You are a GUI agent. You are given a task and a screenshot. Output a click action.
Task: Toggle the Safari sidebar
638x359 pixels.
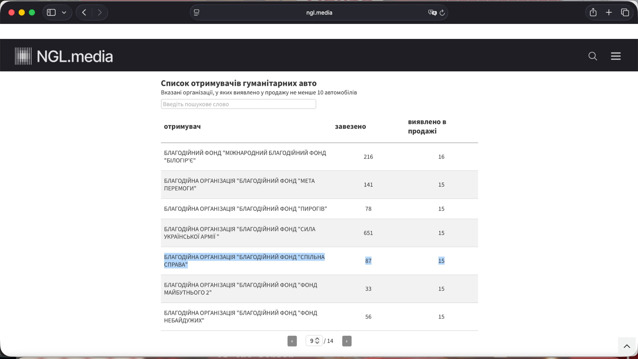pos(51,12)
